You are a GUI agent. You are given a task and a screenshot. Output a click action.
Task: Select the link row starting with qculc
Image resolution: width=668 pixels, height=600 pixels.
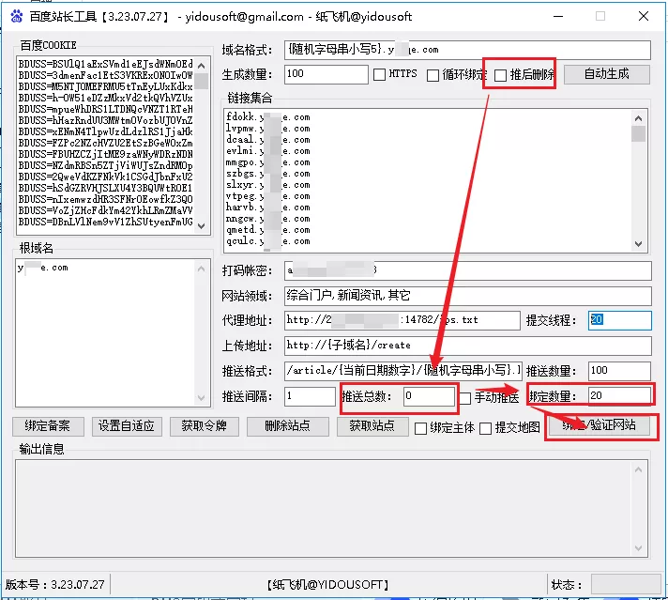coord(268,241)
